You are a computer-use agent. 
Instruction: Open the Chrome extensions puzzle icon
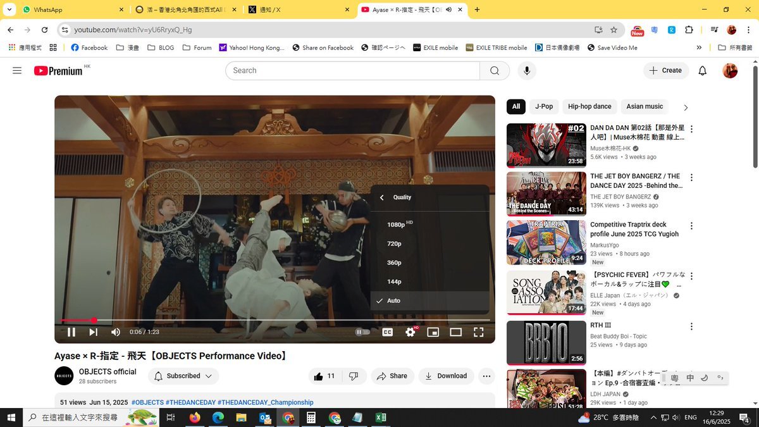coord(689,30)
